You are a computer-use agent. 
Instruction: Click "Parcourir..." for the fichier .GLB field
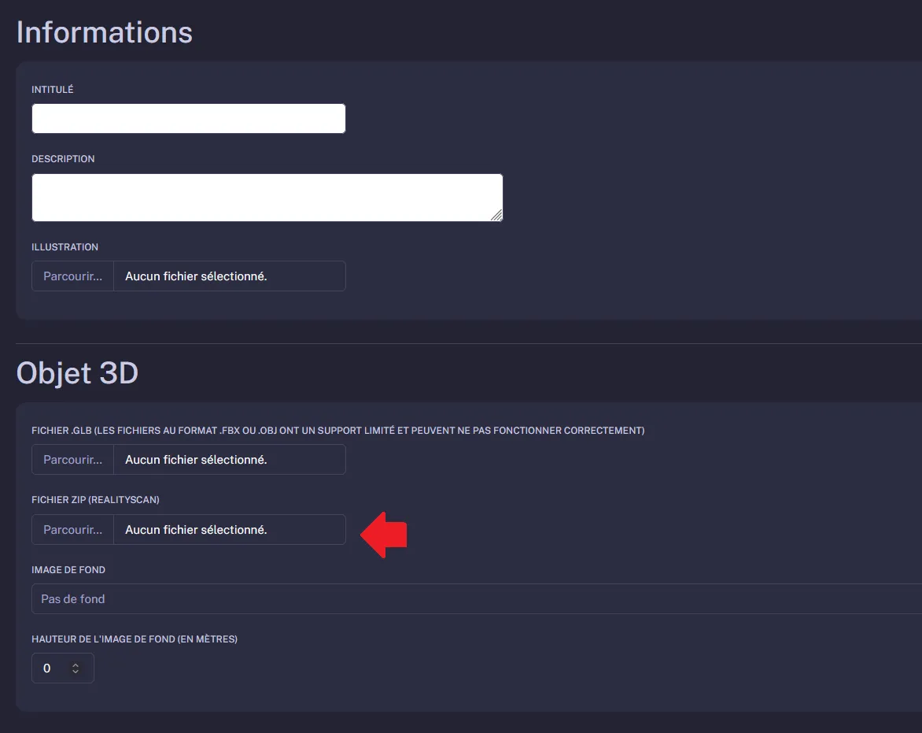point(72,459)
